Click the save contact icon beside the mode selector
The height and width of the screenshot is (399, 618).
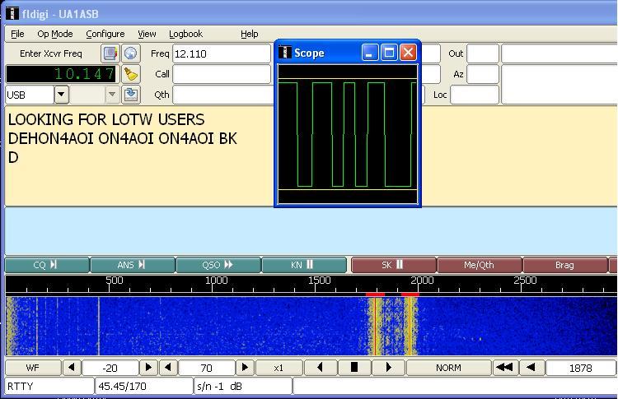point(130,95)
